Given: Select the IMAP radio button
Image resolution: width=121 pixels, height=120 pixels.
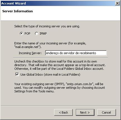Looking at the screenshot, I should click(x=37, y=33).
